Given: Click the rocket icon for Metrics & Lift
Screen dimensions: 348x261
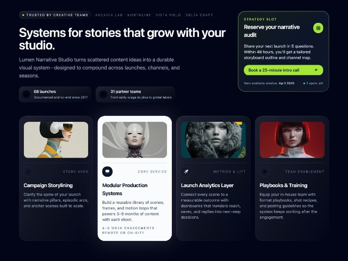Looking at the screenshot, I should (x=186, y=172).
